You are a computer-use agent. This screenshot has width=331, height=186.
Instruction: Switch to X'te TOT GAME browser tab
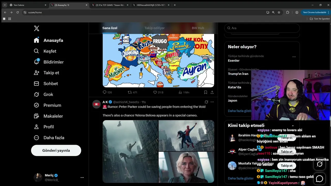[x=110, y=5]
